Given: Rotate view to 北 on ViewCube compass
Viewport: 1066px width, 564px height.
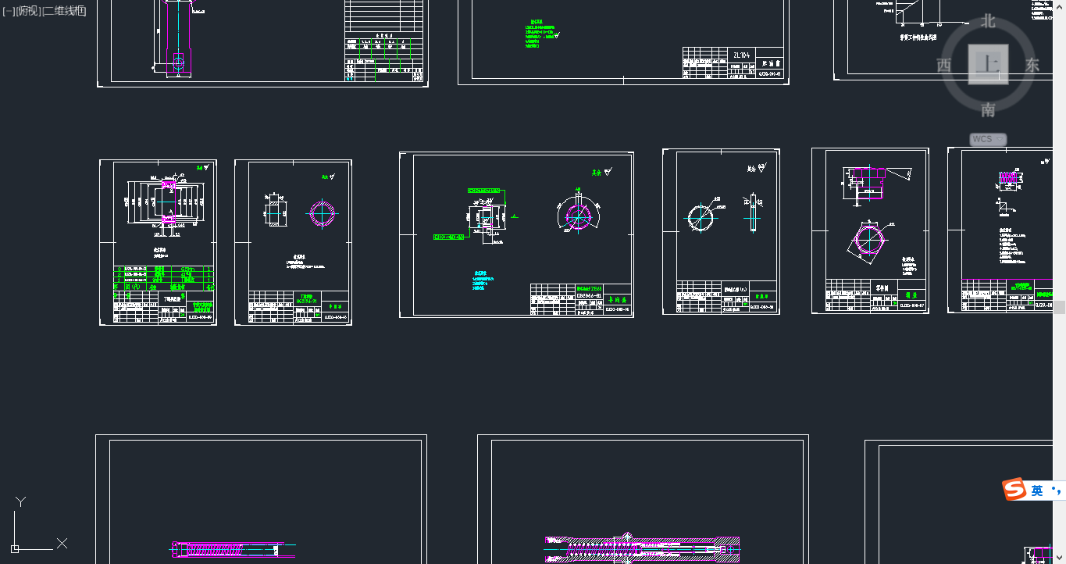Looking at the screenshot, I should pos(988,21).
